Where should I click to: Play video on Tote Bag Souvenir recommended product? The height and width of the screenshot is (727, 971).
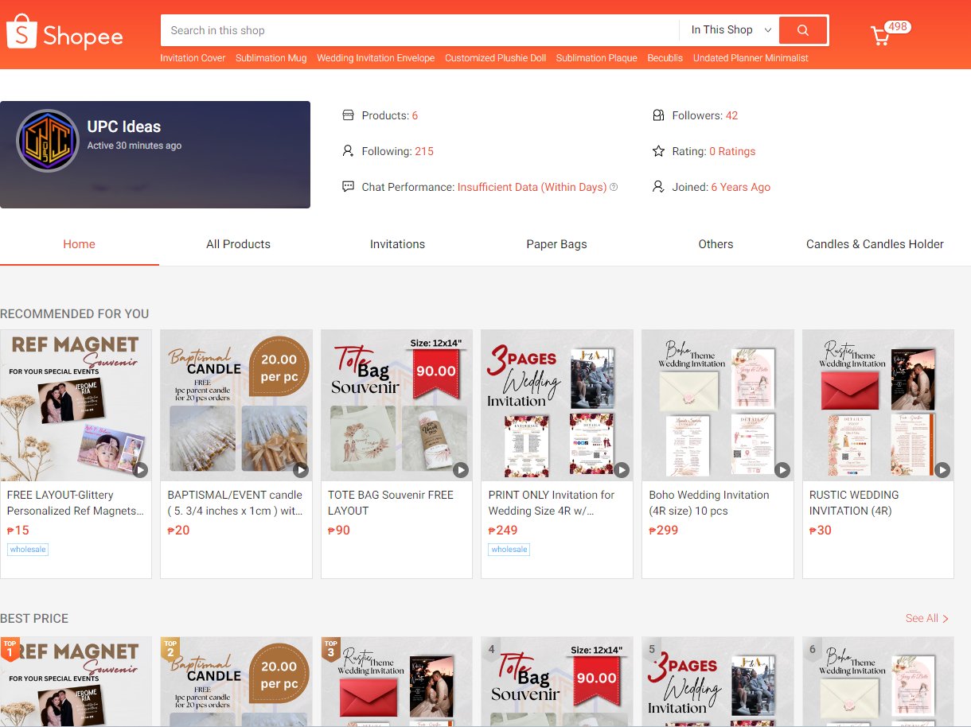click(x=461, y=470)
